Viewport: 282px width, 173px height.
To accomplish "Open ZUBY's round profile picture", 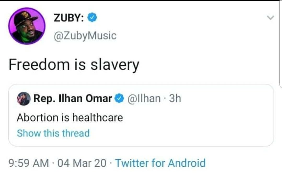I will pyautogui.click(x=27, y=26).
